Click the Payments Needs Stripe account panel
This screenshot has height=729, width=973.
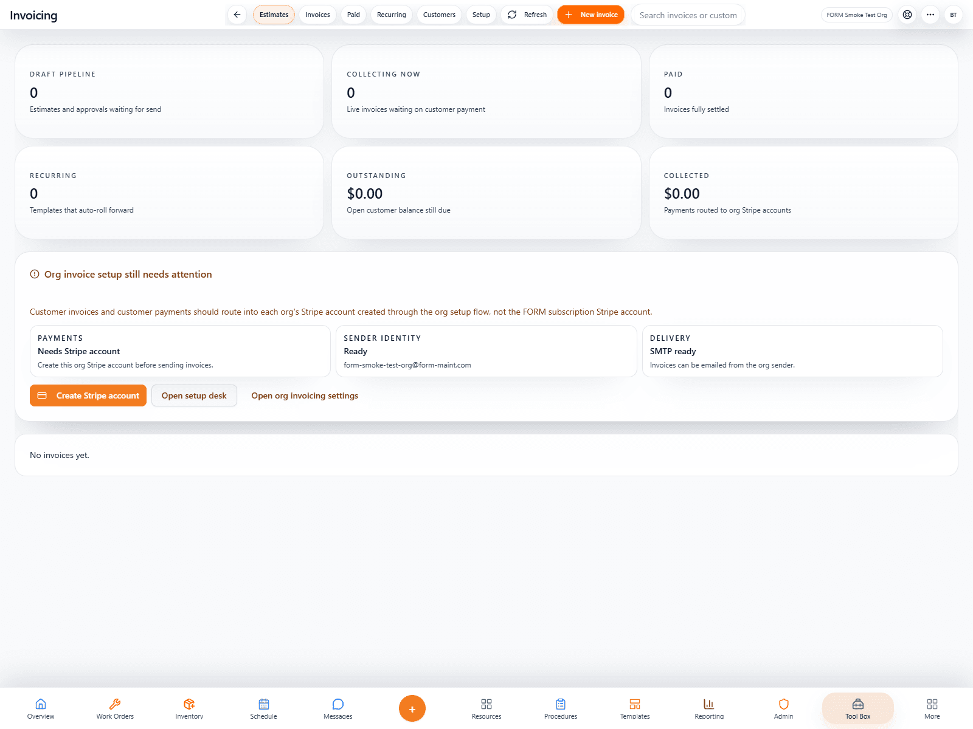click(180, 351)
